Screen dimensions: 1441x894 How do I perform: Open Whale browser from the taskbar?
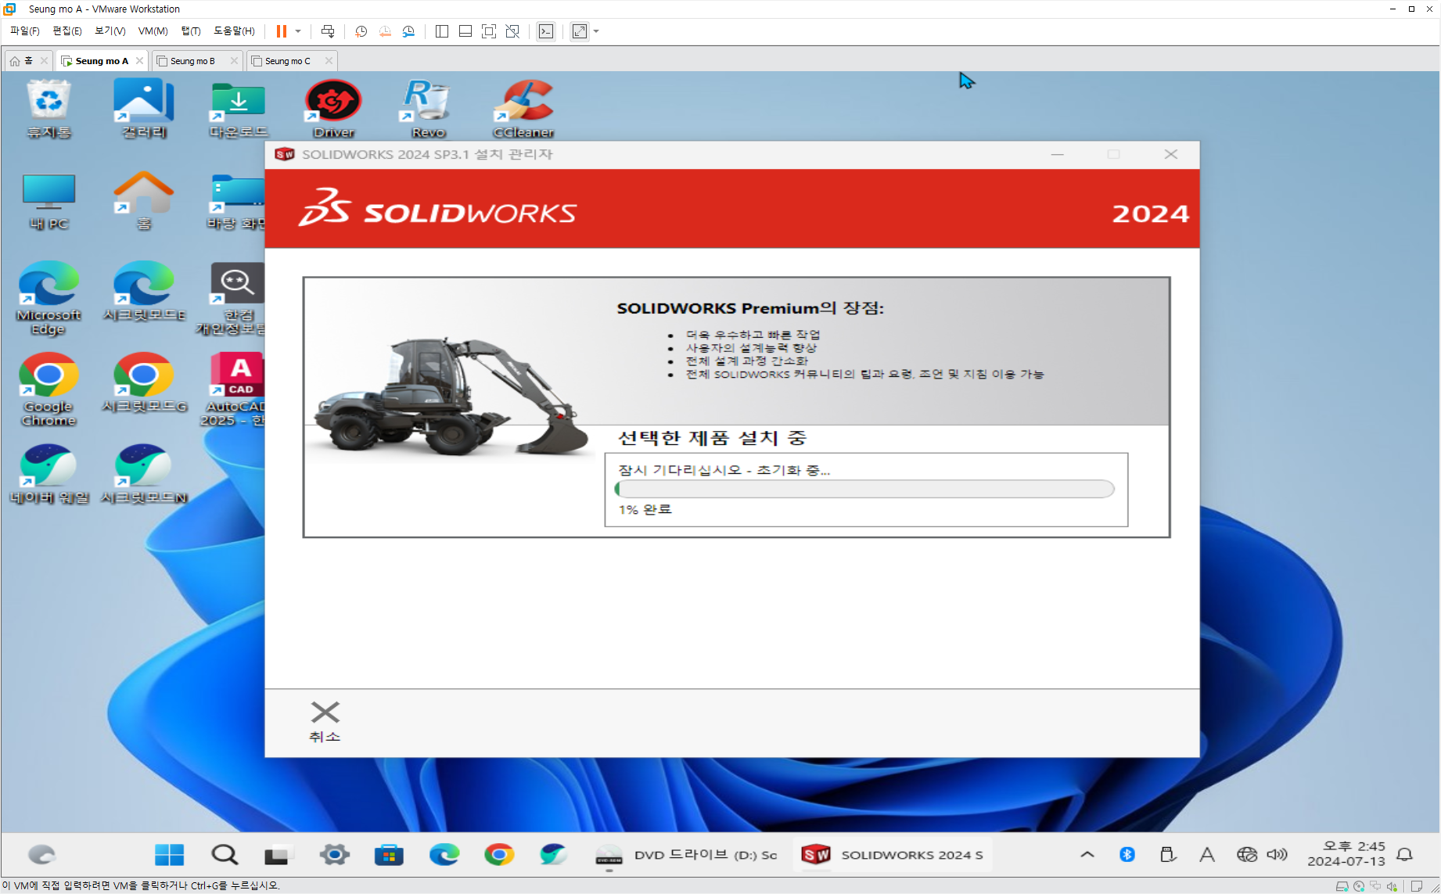click(554, 855)
